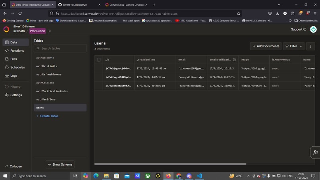Open the History section
Screen dimensions: 320x180
(x=15, y=87)
